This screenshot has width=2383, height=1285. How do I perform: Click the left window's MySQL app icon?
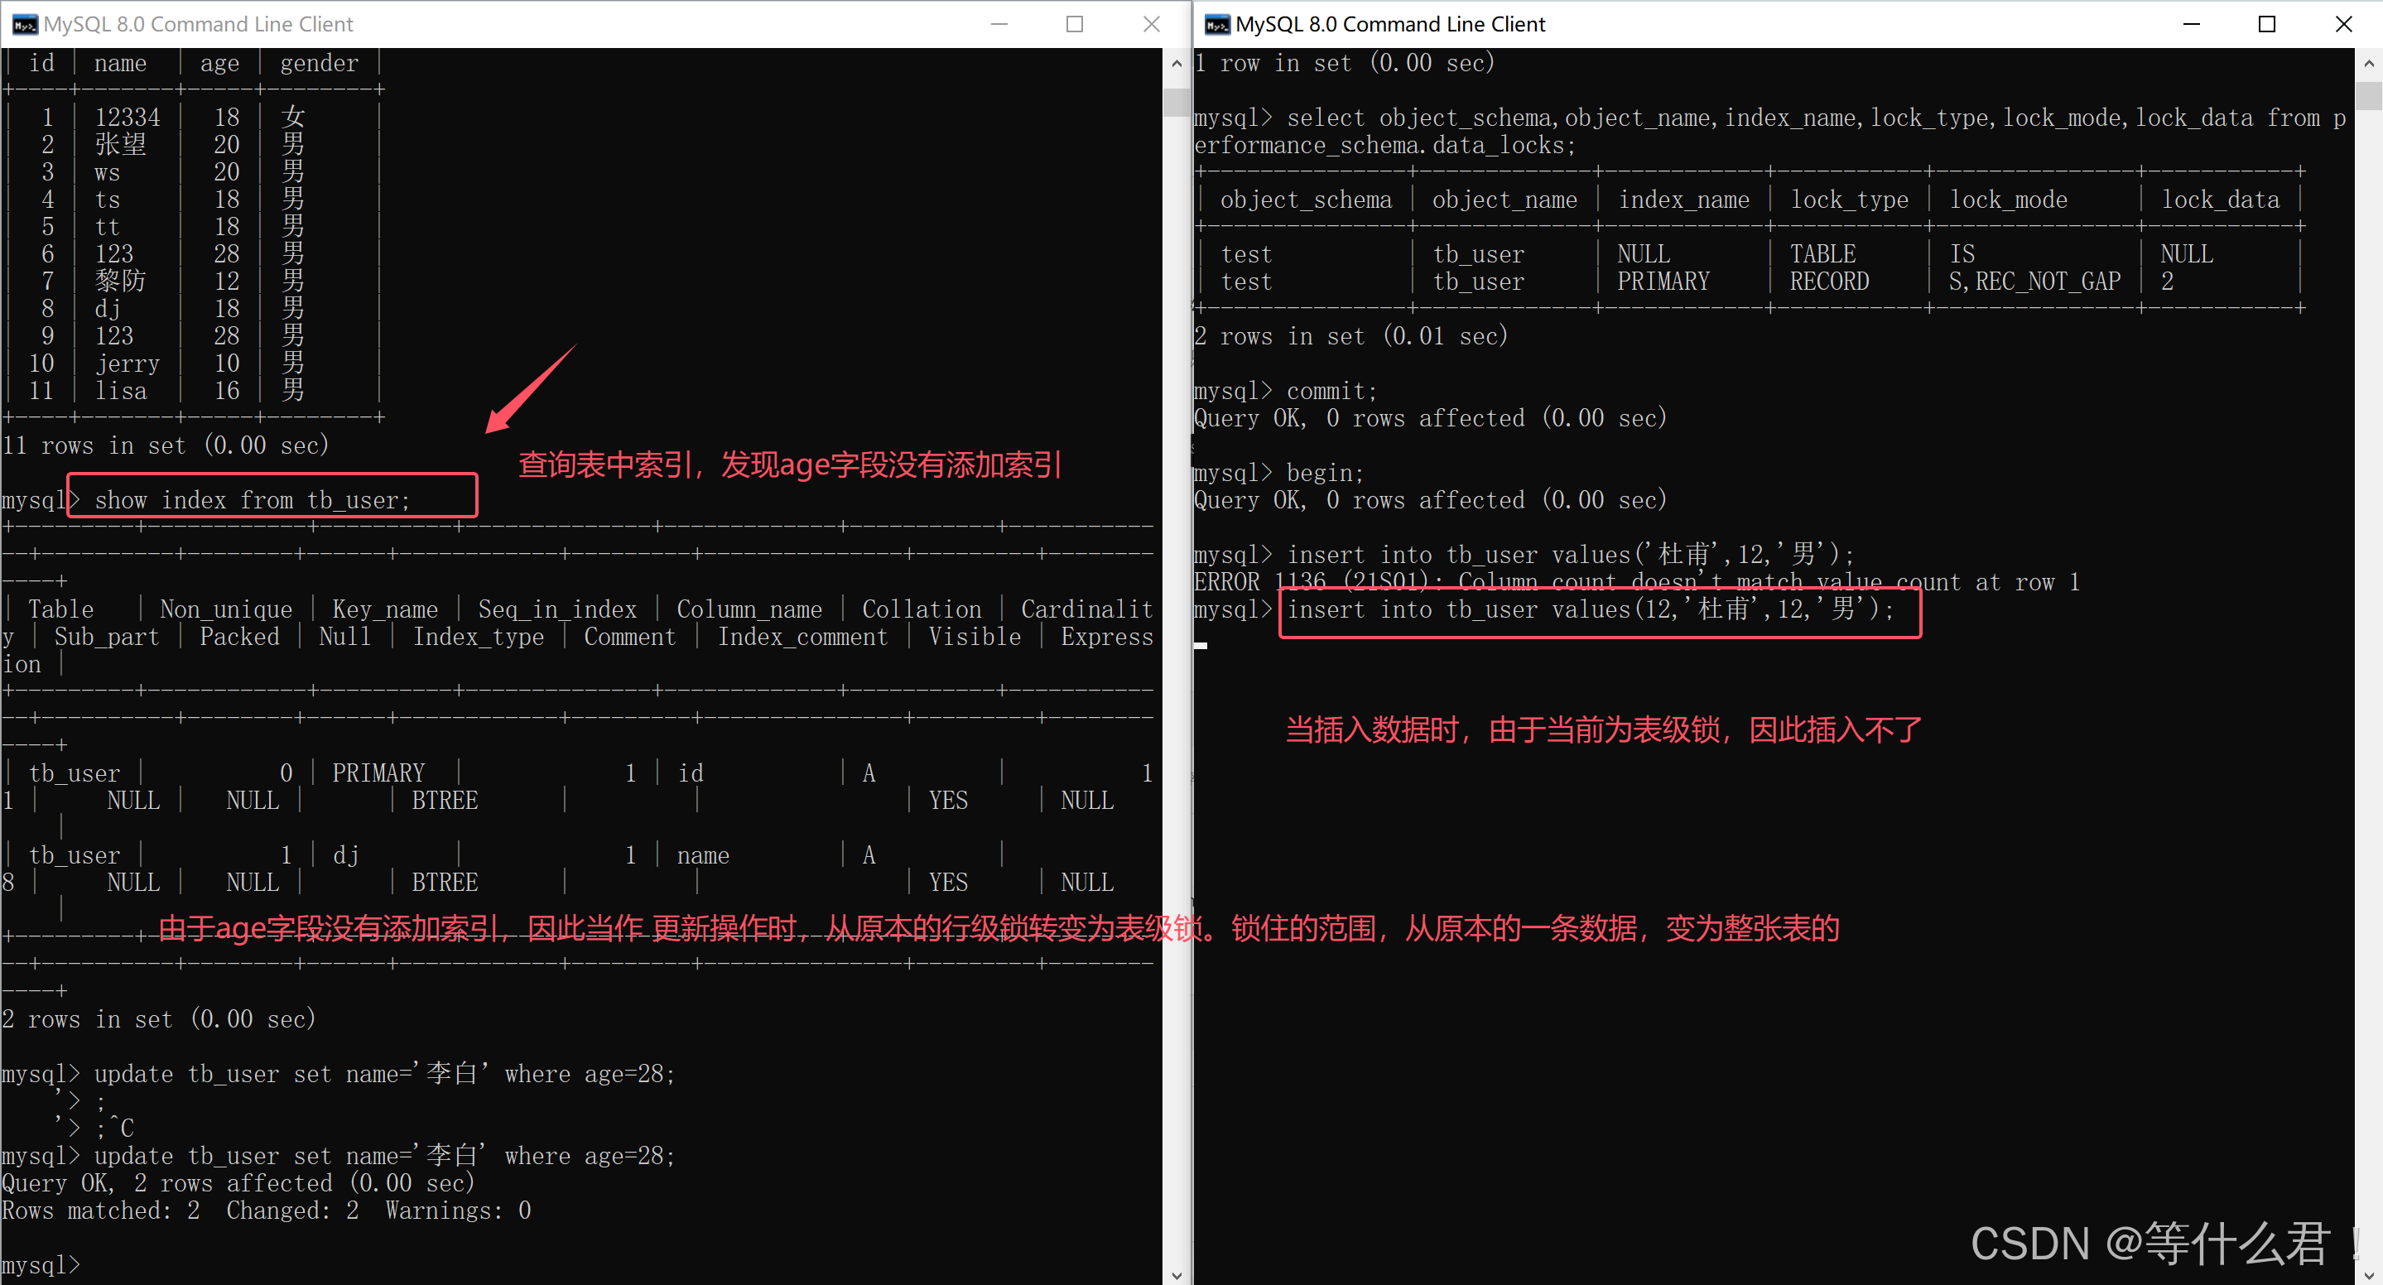25,25
